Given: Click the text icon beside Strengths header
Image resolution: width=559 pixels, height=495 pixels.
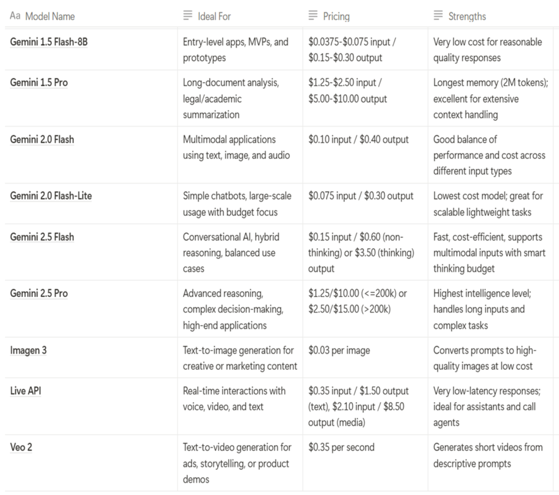Looking at the screenshot, I should click(438, 15).
